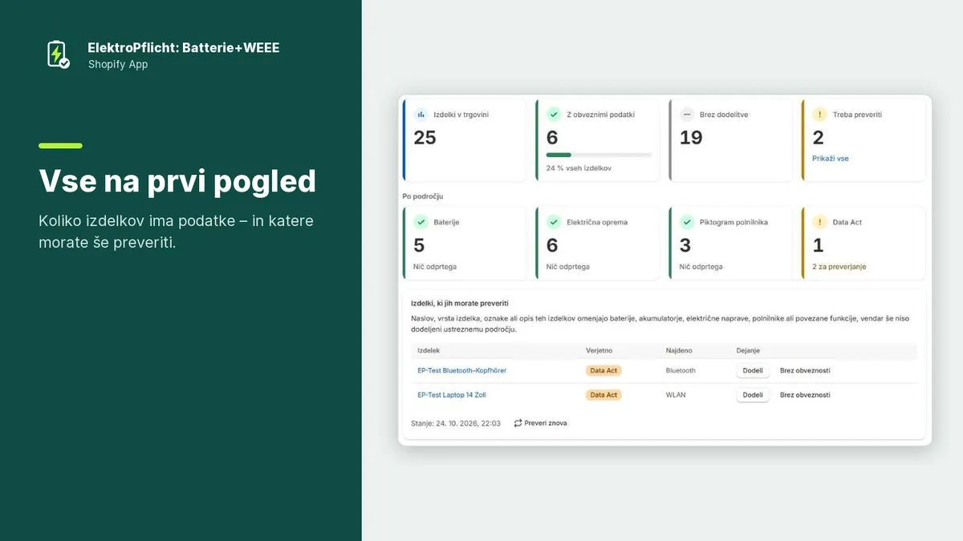Open the EP-Test Bluetooth-Kopfhörer product link
This screenshot has height=541, width=963.
(461, 370)
